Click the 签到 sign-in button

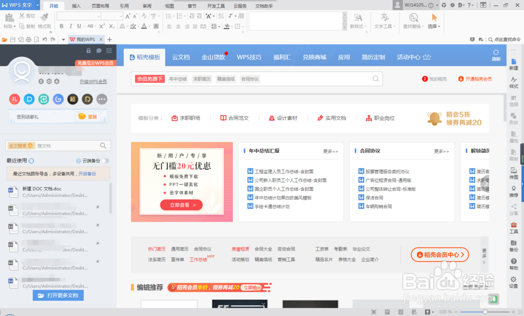pyautogui.click(x=88, y=117)
